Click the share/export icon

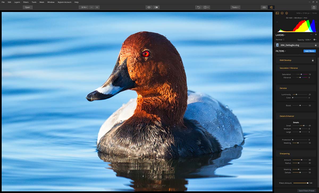(x=314, y=7)
